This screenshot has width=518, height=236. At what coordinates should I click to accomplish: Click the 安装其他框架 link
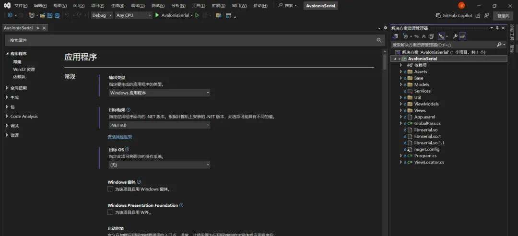pos(120,137)
